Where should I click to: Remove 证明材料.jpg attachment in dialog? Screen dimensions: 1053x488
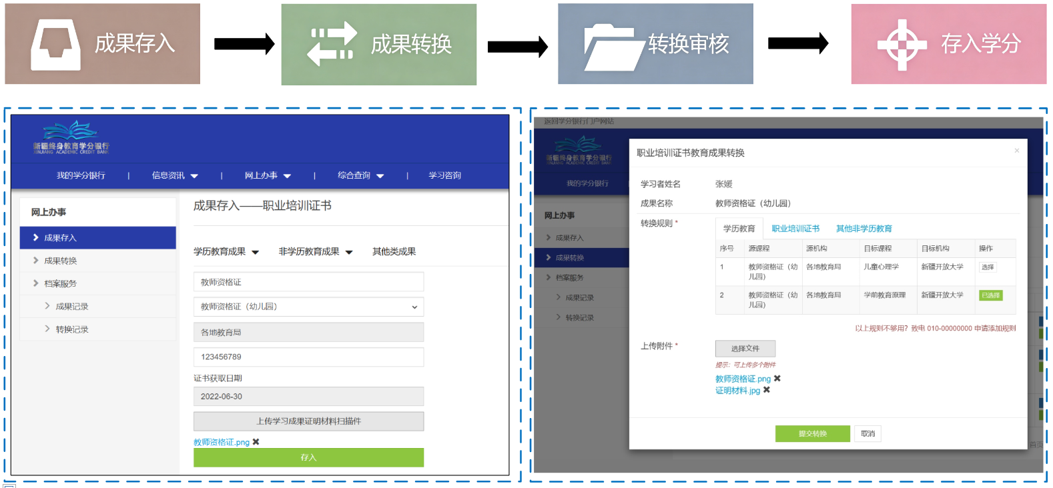(767, 390)
